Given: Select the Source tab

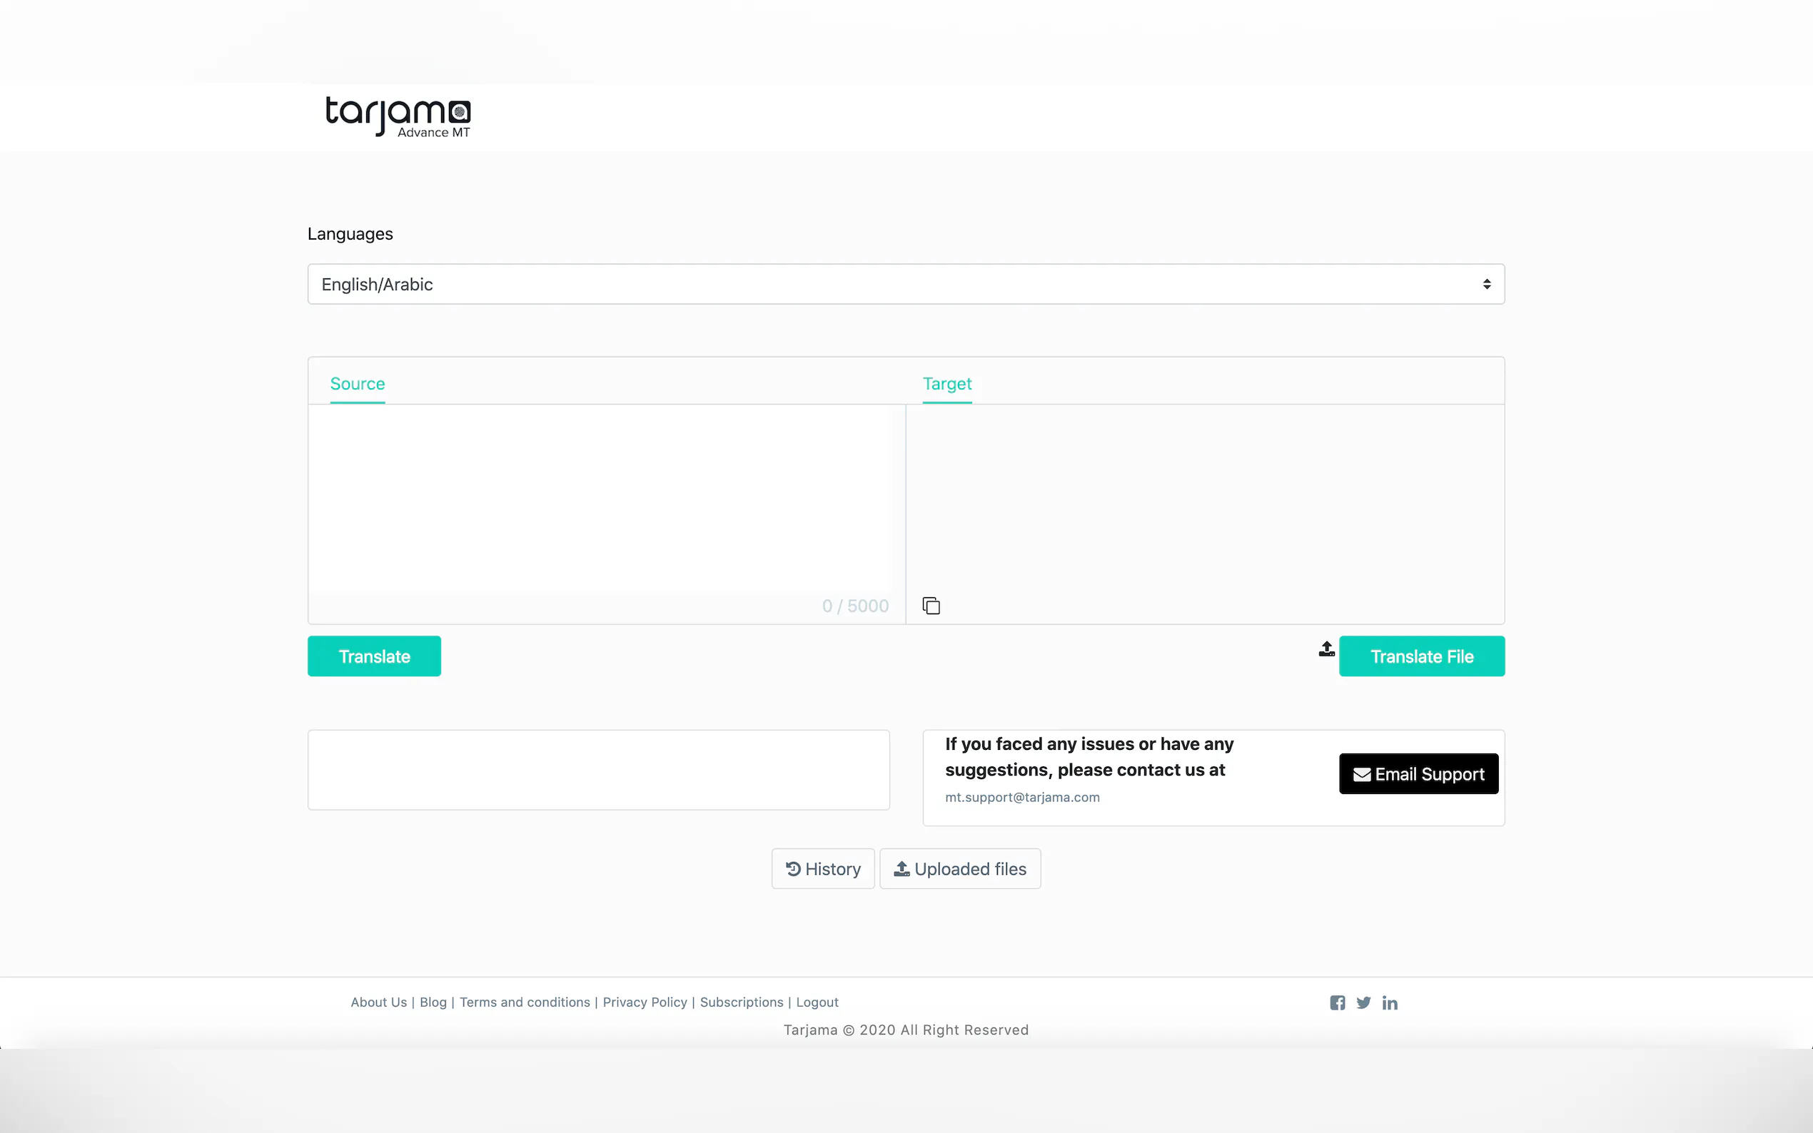Looking at the screenshot, I should point(358,384).
